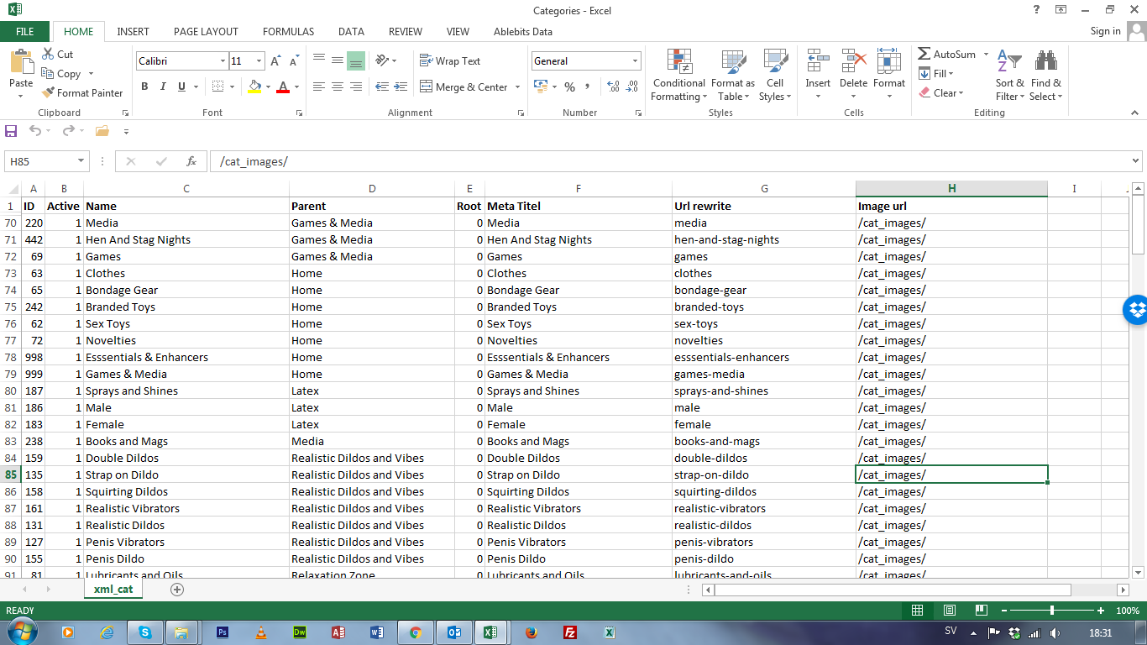Click the Format as Table icon
Screen dimensions: 1147x645
pos(733,62)
